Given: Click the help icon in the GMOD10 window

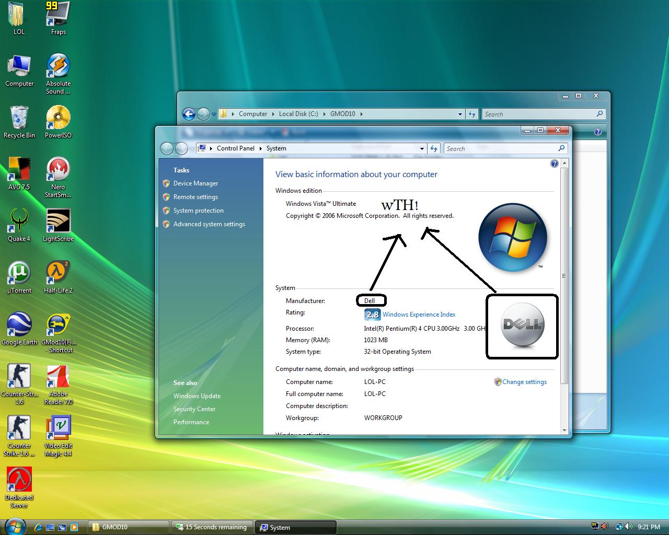Looking at the screenshot, I should point(597,132).
